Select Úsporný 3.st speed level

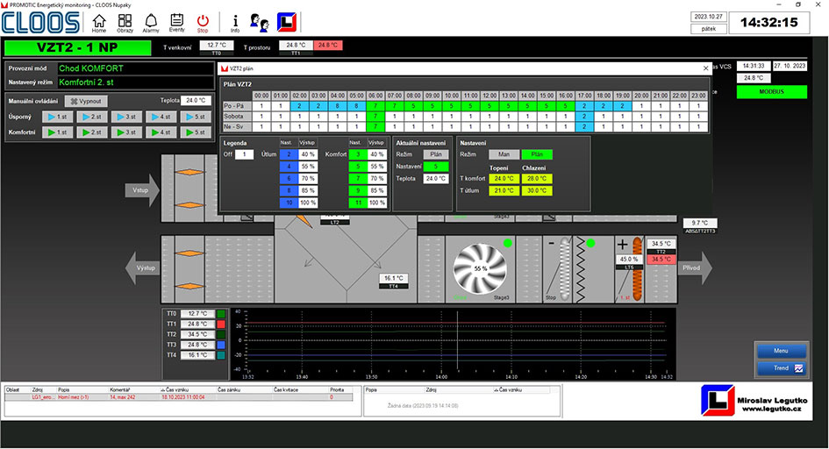click(128, 117)
